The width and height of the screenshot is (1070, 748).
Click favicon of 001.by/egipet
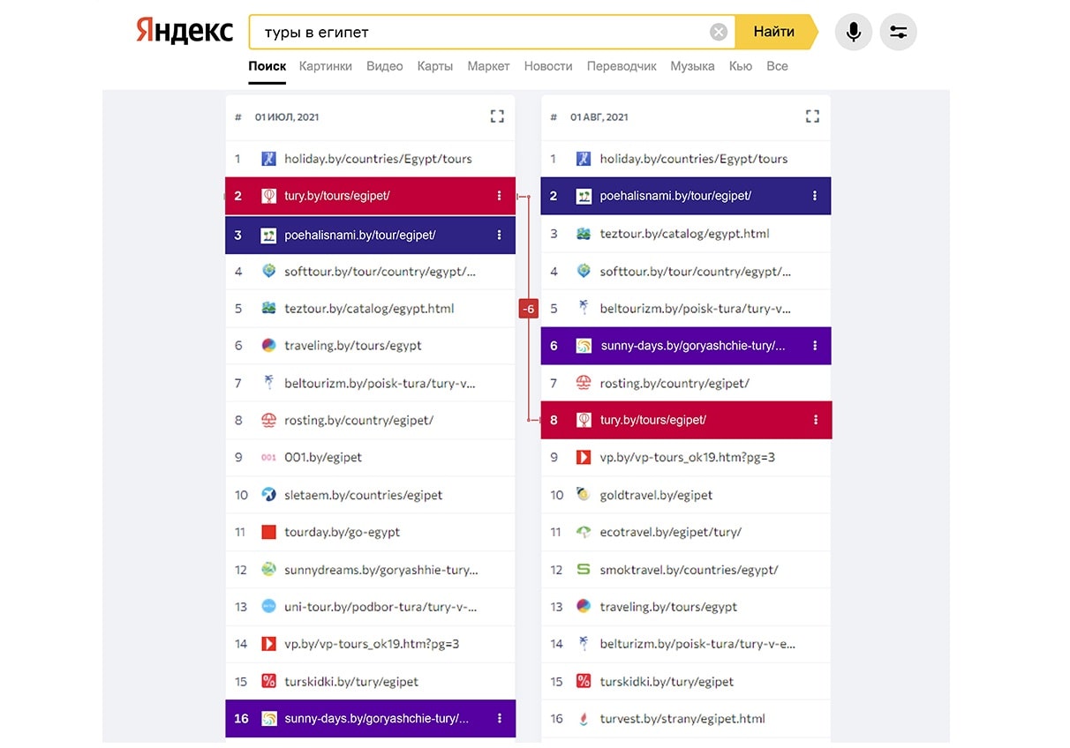click(x=268, y=457)
